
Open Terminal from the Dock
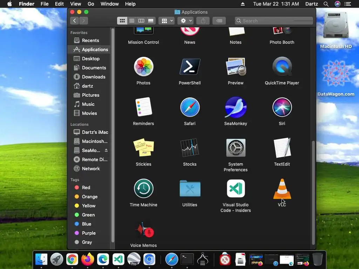click(187, 260)
